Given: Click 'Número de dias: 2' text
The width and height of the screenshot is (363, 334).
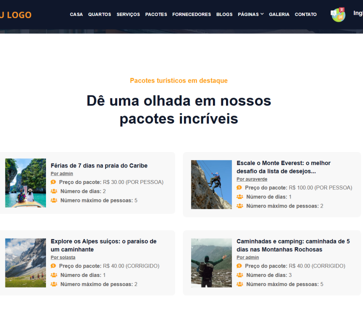Looking at the screenshot, I should point(83,191).
